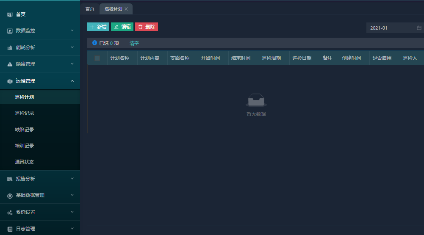424x235 pixels.
Task: Collapse the 运维管理 menu chevron
Action: [72, 81]
